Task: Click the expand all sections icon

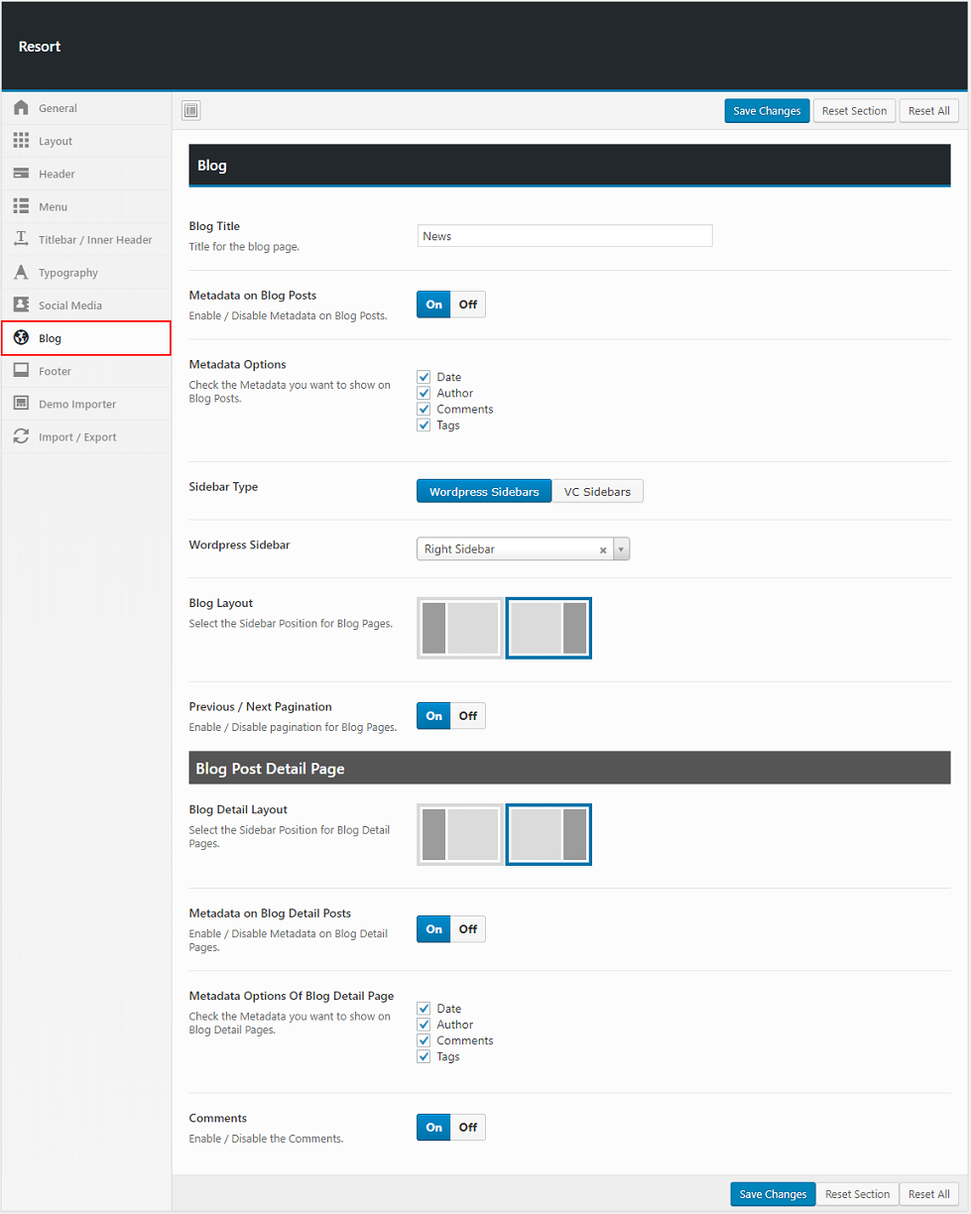Action: click(x=191, y=110)
